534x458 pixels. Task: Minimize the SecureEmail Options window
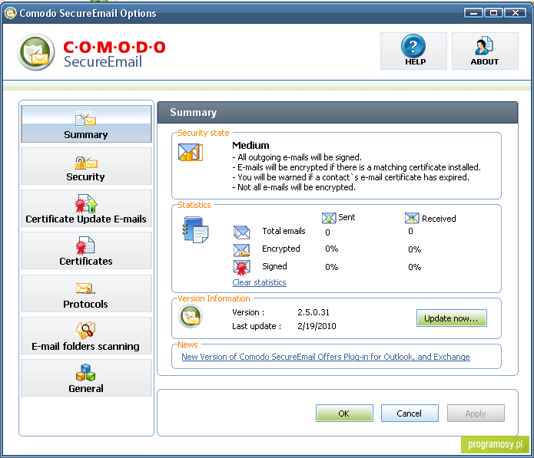coord(473,13)
